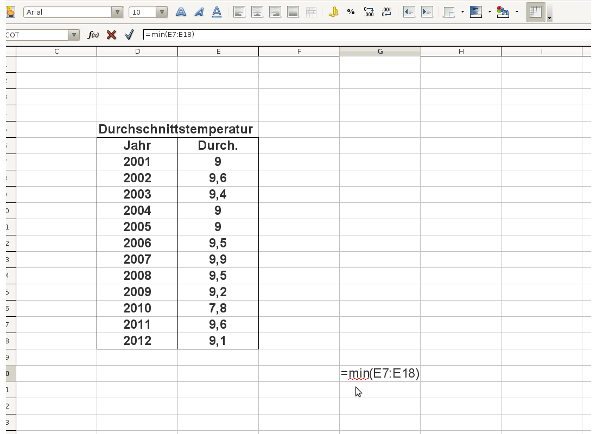Toggle italic text style
This screenshot has width=597, height=434.
199,12
